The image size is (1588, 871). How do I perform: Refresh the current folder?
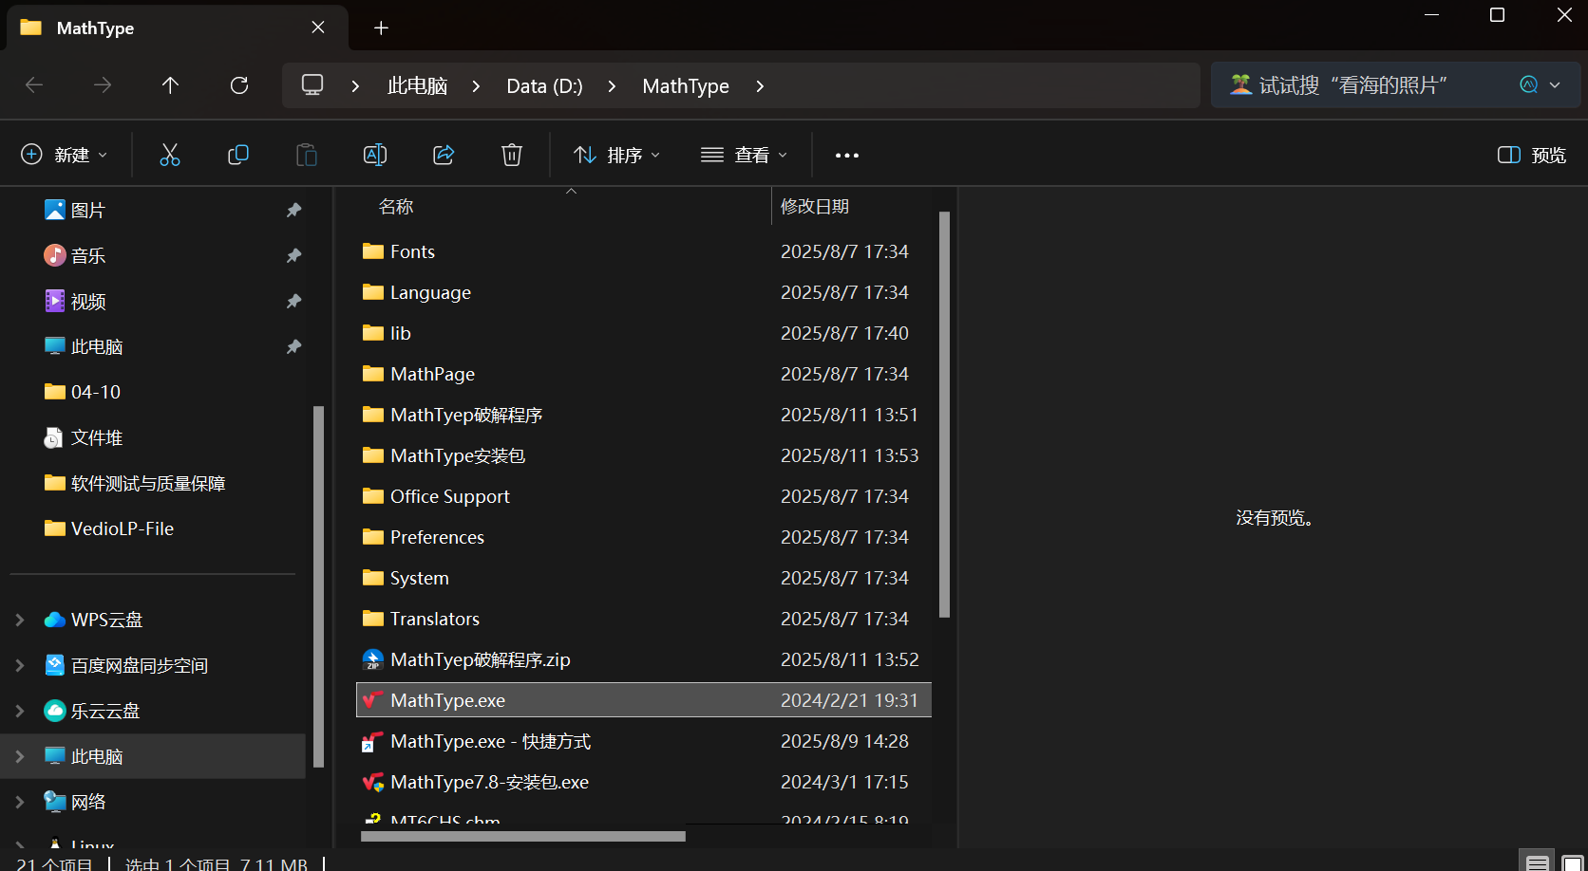239,85
